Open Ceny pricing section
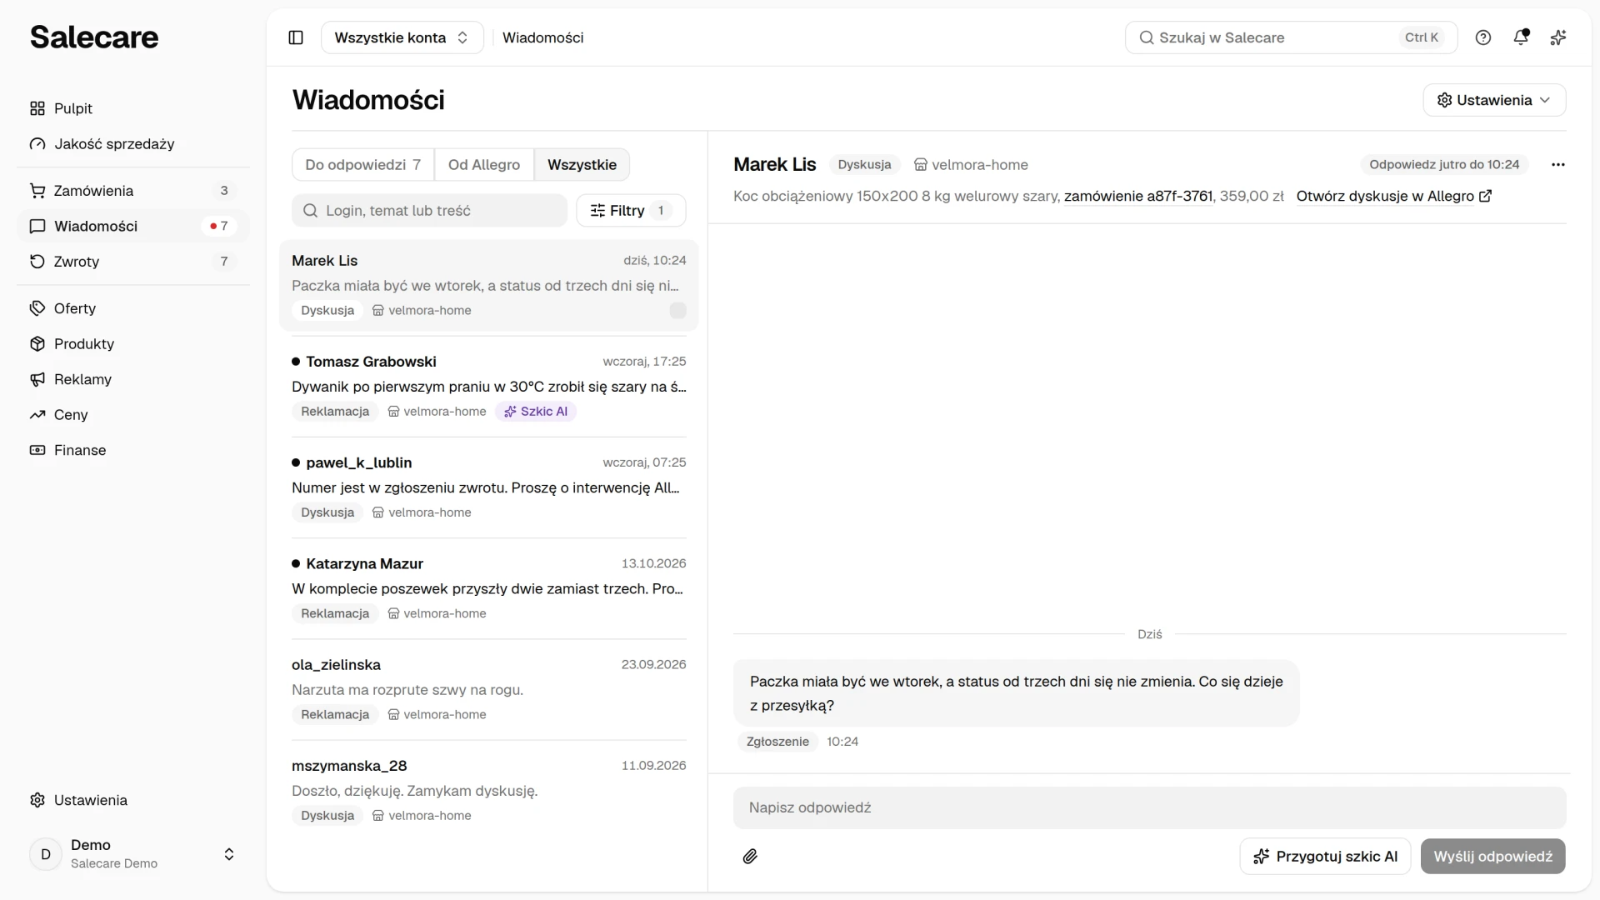The width and height of the screenshot is (1600, 900). (133, 415)
